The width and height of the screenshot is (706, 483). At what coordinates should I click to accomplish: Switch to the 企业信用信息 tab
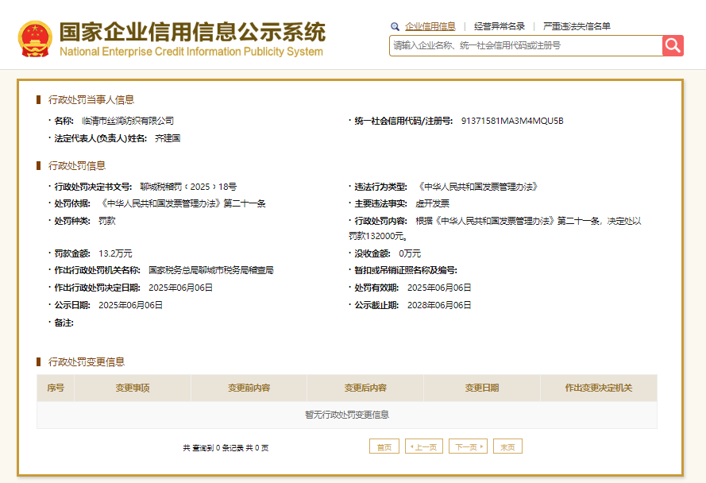click(x=430, y=26)
